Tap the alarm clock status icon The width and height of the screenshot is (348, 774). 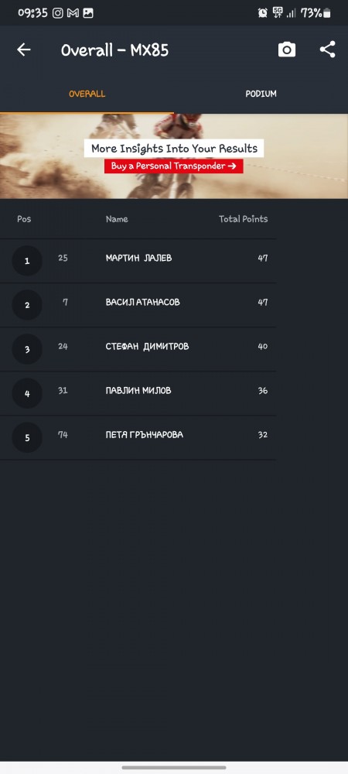point(263,13)
